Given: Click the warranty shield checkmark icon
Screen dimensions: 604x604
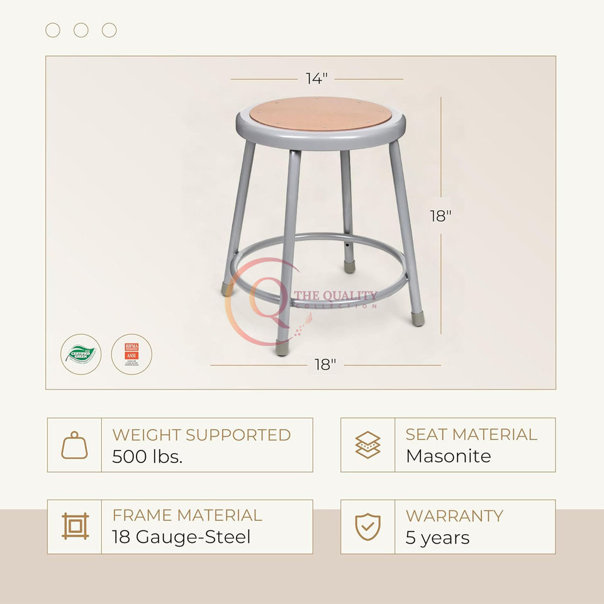Looking at the screenshot, I should (367, 527).
